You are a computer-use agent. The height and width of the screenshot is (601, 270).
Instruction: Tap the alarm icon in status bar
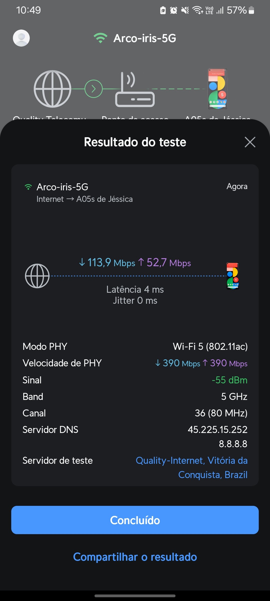[x=173, y=10]
